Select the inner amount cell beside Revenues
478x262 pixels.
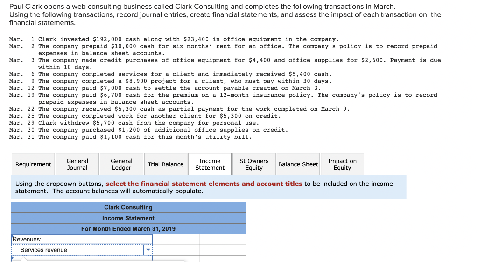(x=176, y=240)
